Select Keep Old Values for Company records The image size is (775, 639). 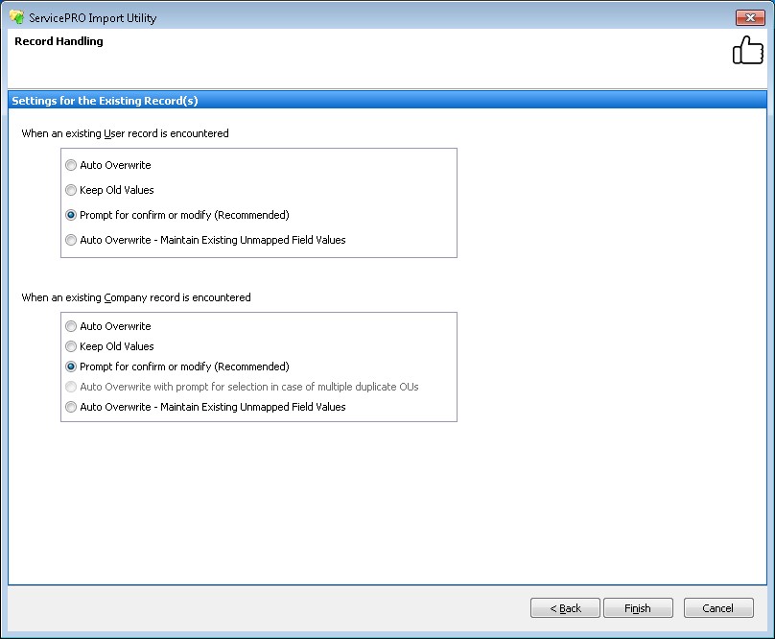pos(70,345)
